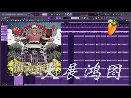The width and height of the screenshot is (131, 98).
Task: Toggle Song/Pattern mode switch
Action: pyautogui.click(x=32, y=14)
